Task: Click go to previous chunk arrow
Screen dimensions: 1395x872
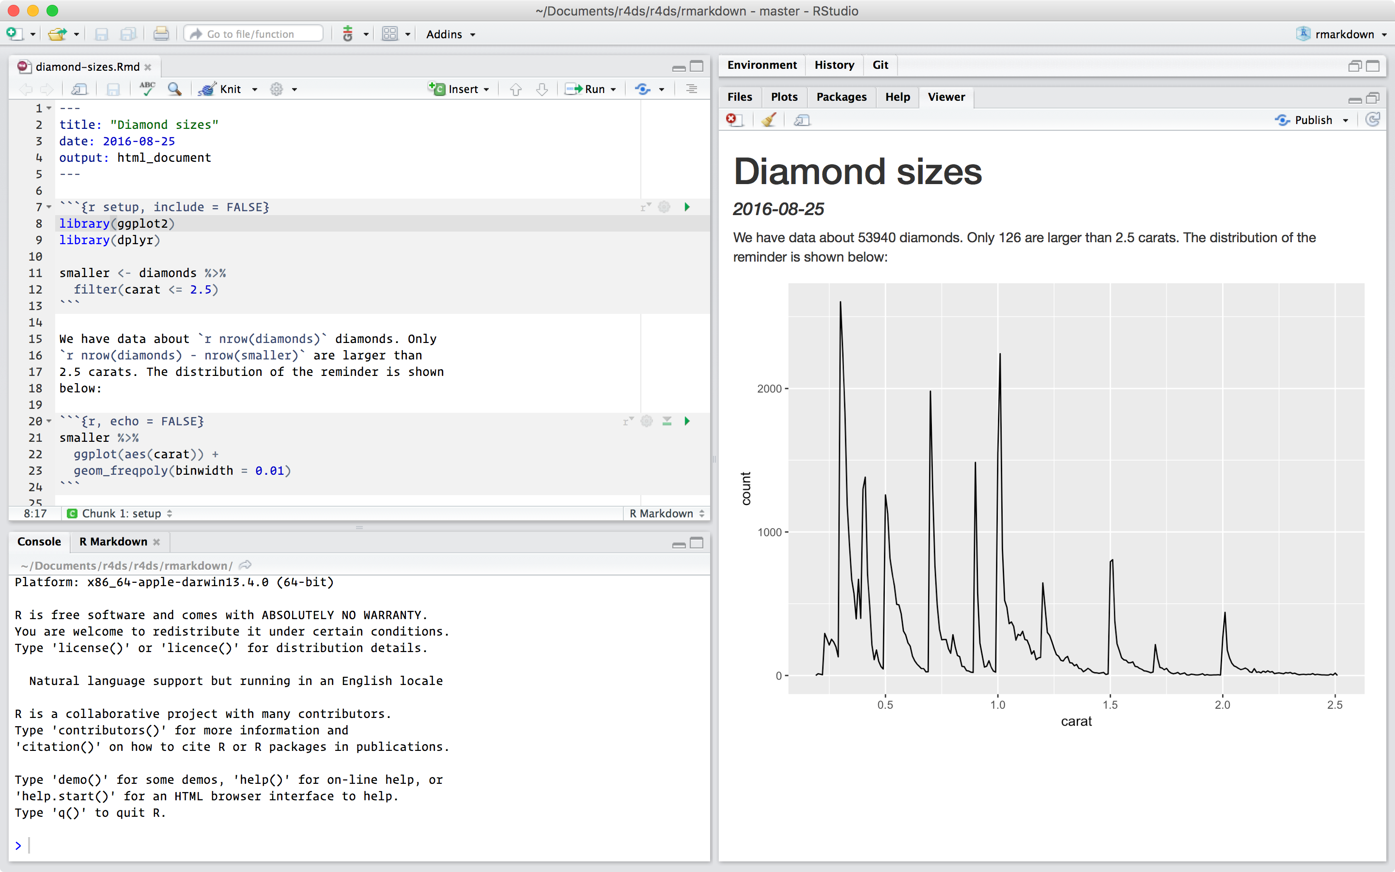Action: coord(515,89)
